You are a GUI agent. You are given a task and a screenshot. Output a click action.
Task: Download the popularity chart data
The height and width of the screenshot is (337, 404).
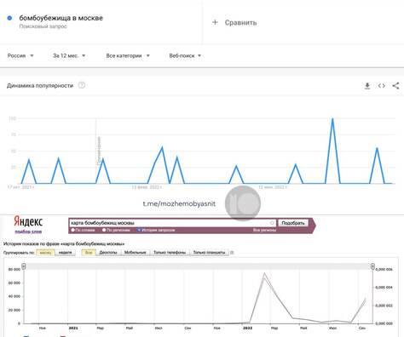367,86
